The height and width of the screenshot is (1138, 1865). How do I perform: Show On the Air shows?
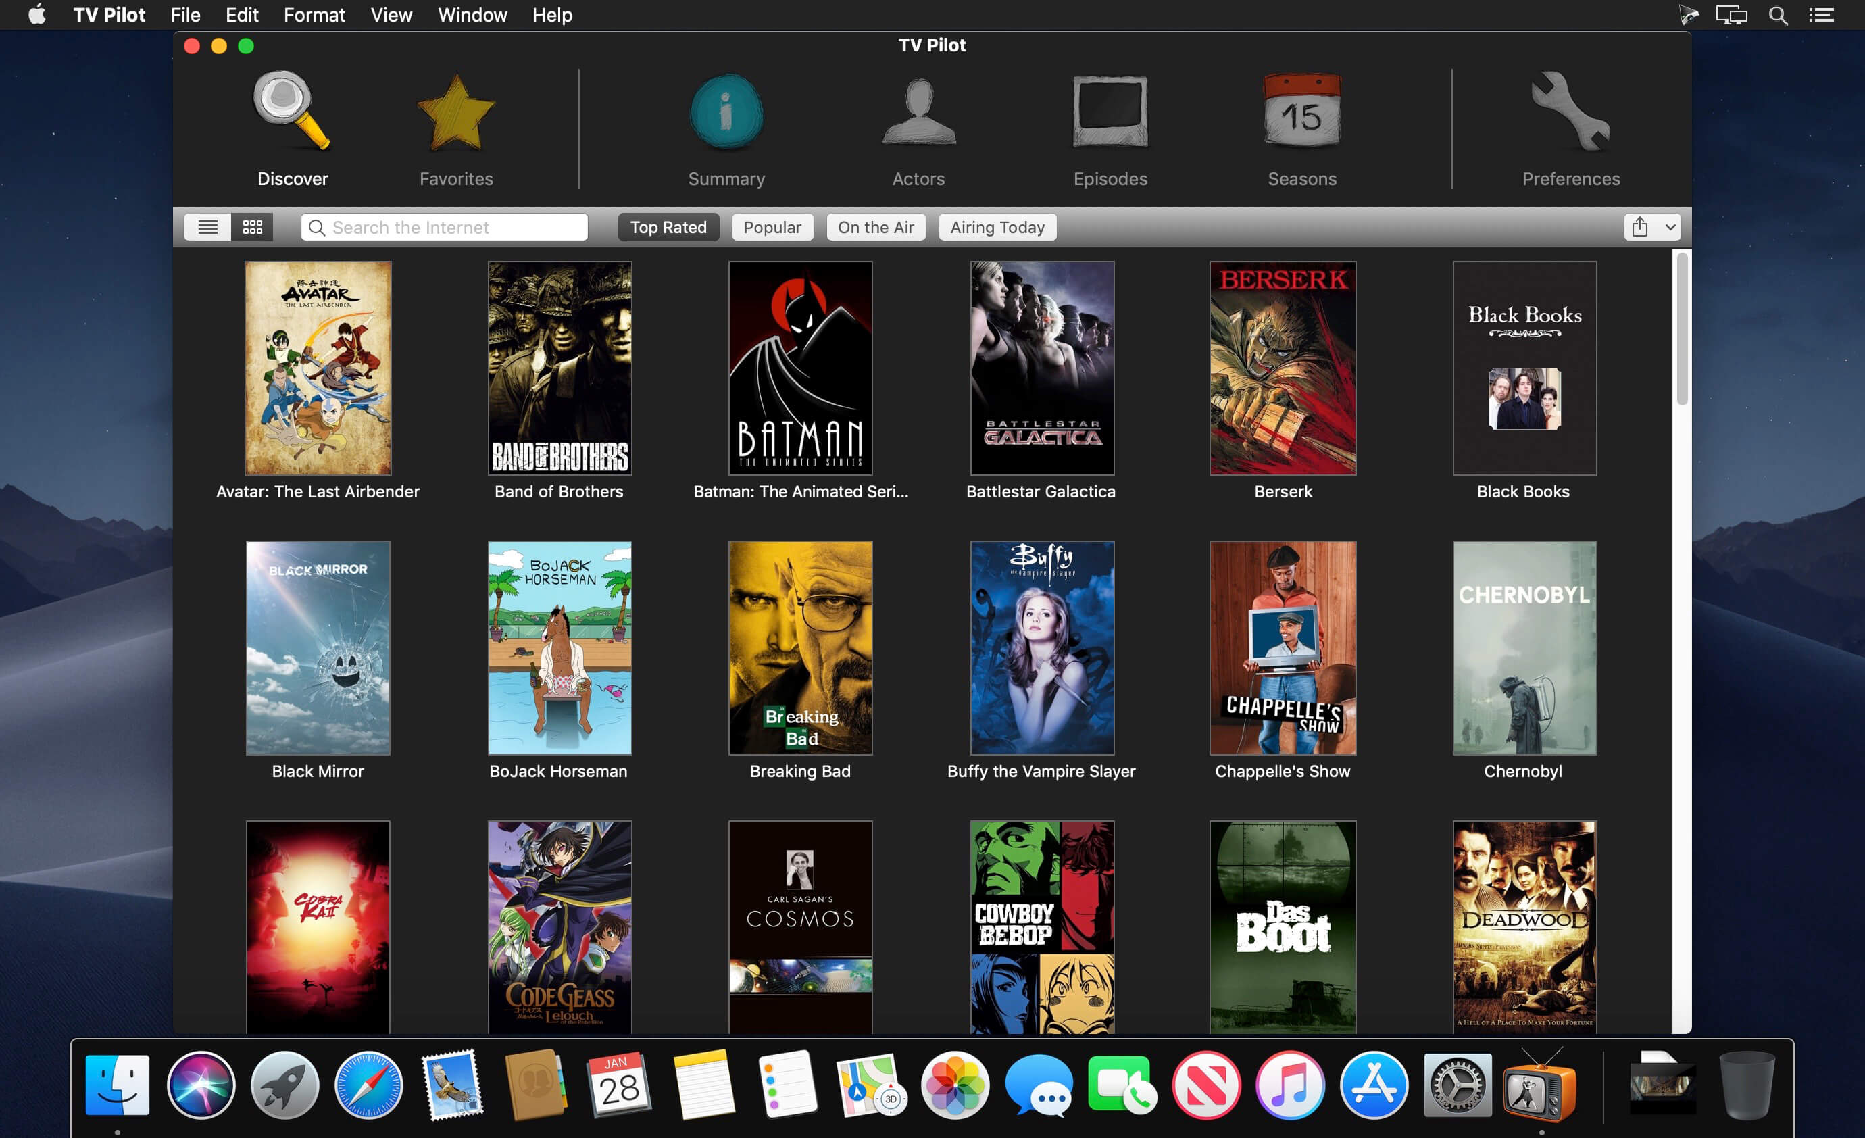click(x=875, y=227)
